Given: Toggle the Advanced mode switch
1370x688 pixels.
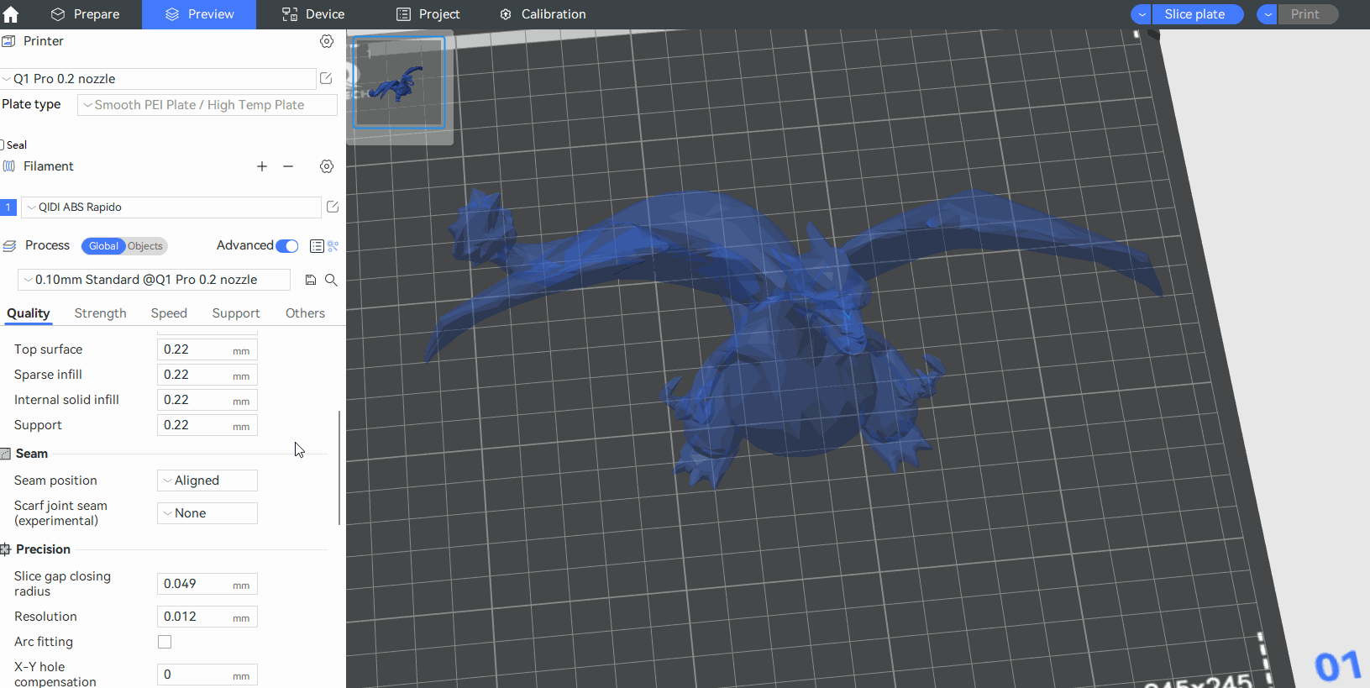Looking at the screenshot, I should (287, 246).
